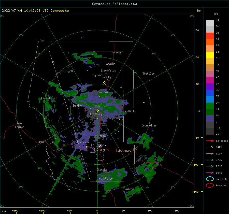Screen dimensions: 229x214
Task: Click the Strathmore town label
Action: [124, 151]
